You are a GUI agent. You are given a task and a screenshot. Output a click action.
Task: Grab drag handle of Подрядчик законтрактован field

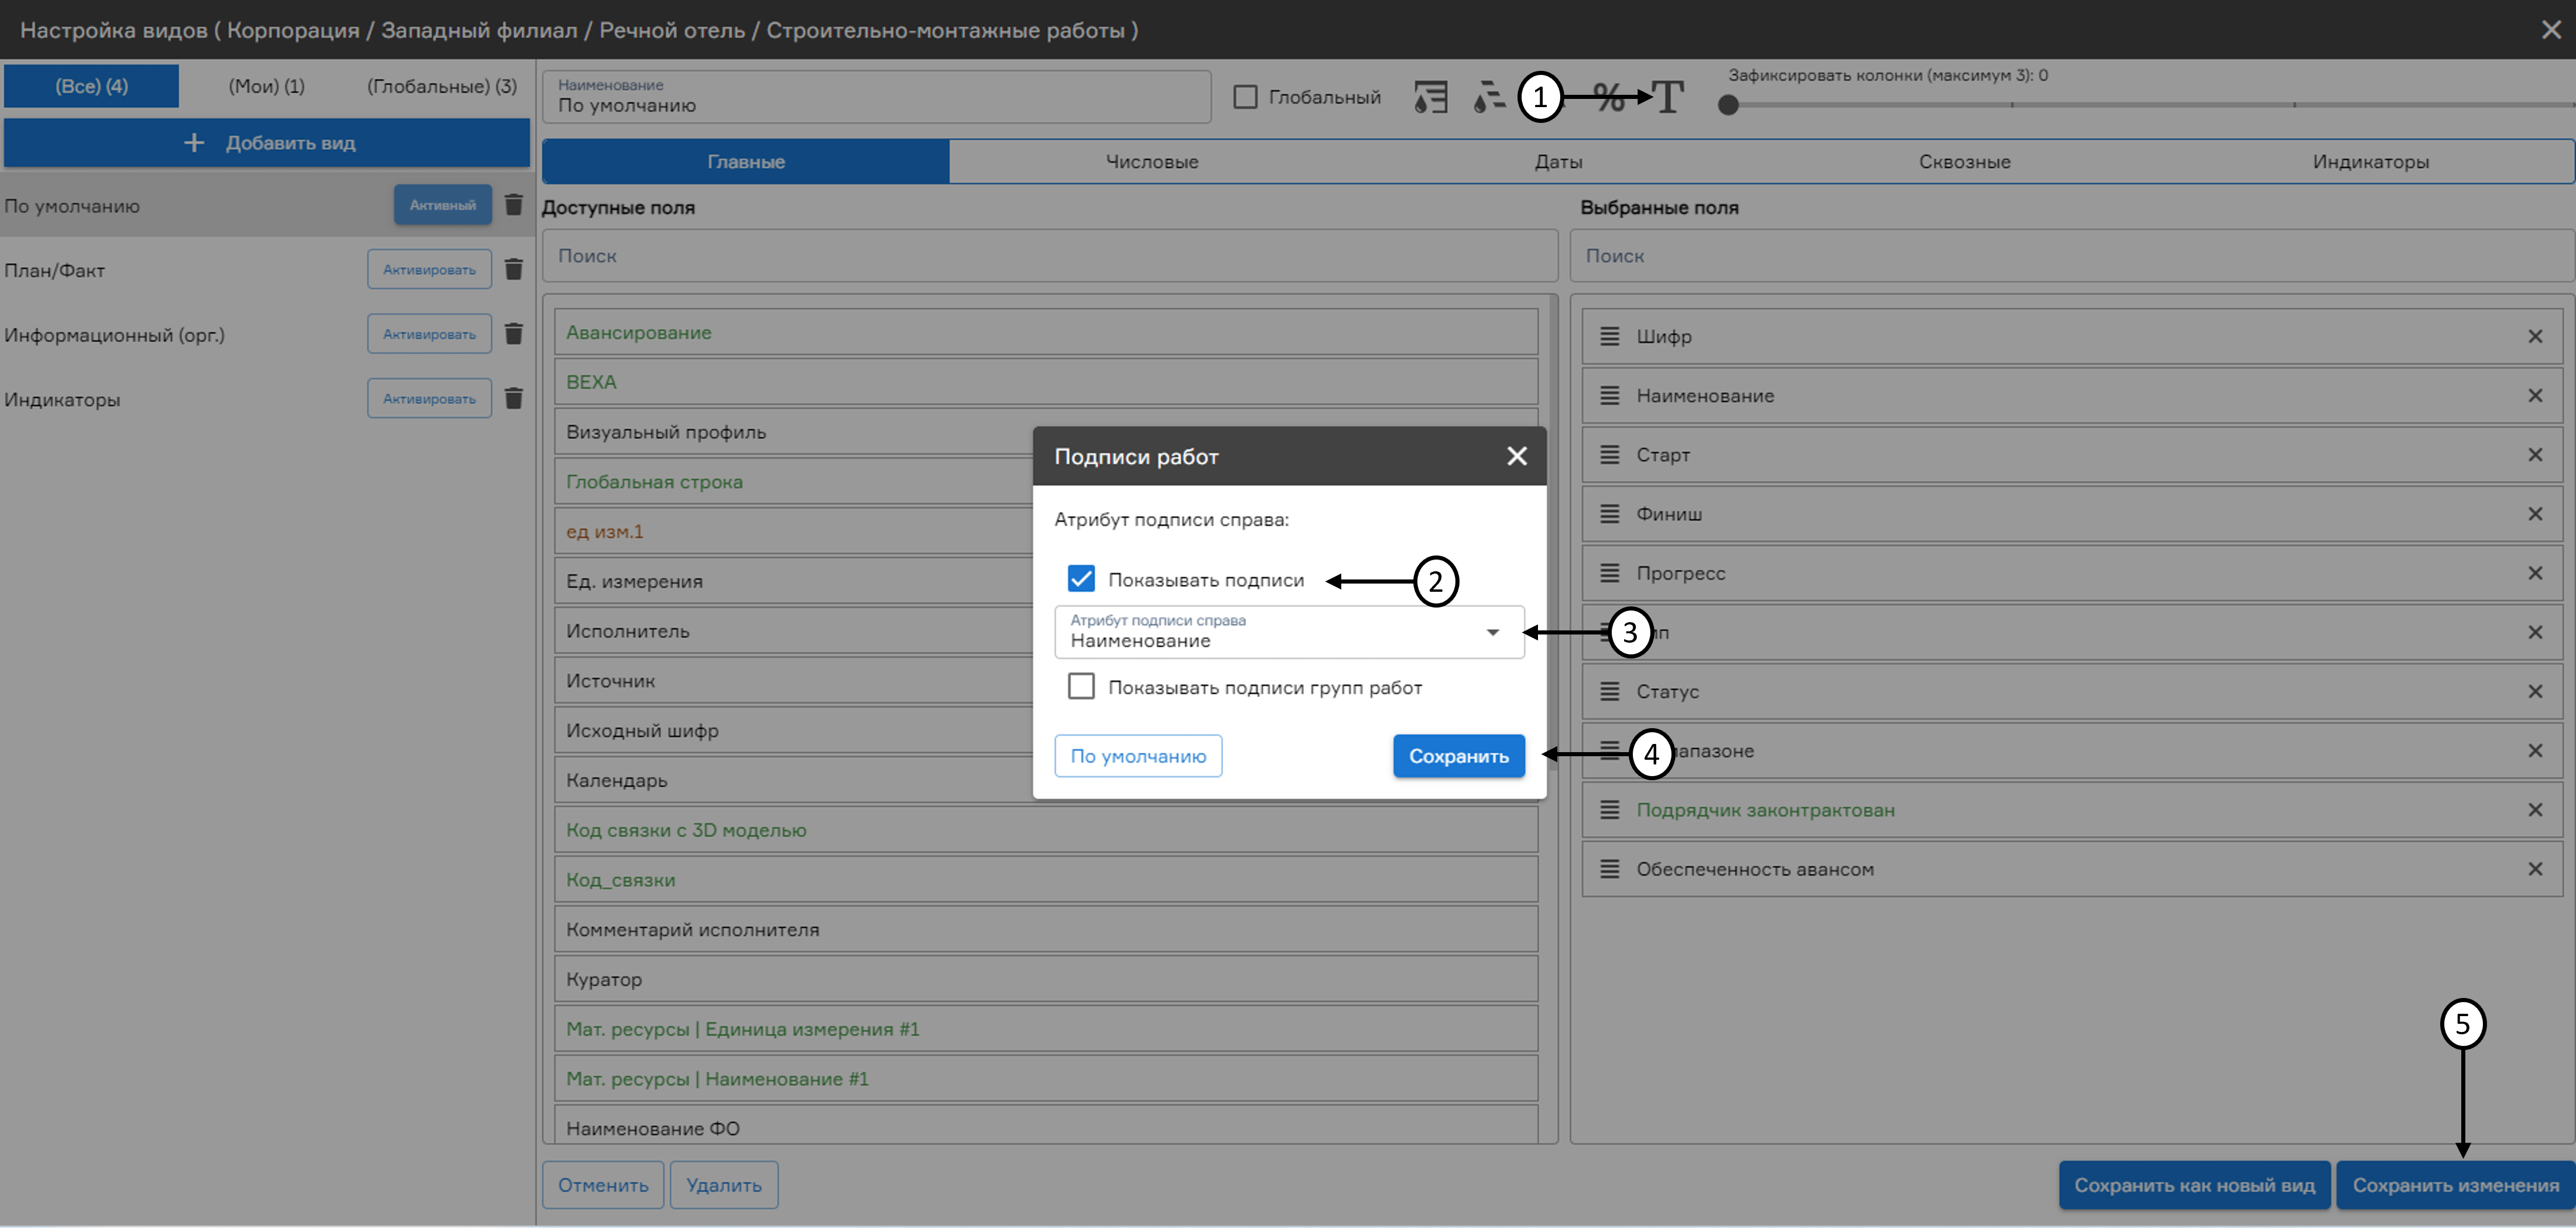pyautogui.click(x=1609, y=810)
